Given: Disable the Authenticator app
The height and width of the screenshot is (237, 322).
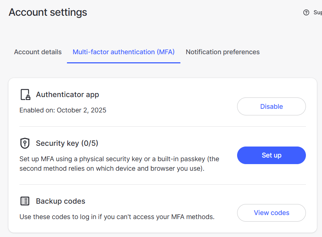Looking at the screenshot, I should 271,107.
